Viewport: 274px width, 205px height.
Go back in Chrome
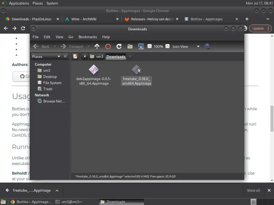6,28
